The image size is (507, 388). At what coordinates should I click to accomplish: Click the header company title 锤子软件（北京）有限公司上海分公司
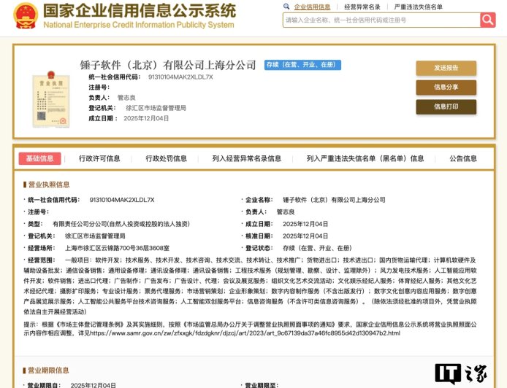(x=168, y=65)
